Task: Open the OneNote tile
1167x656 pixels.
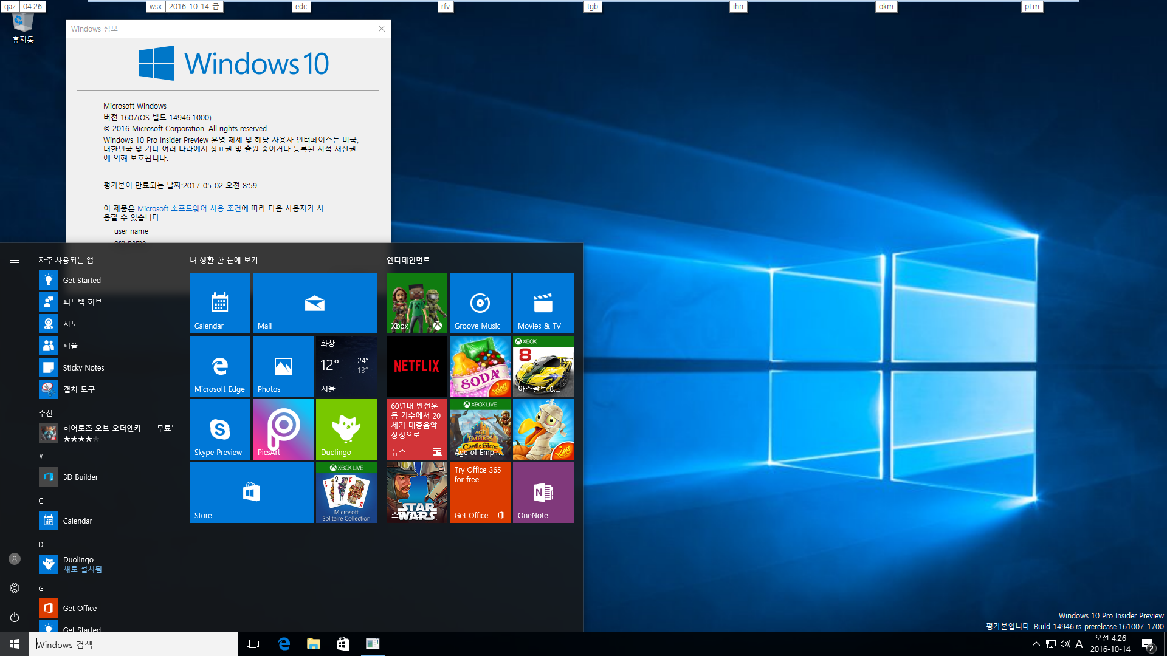Action: tap(543, 492)
